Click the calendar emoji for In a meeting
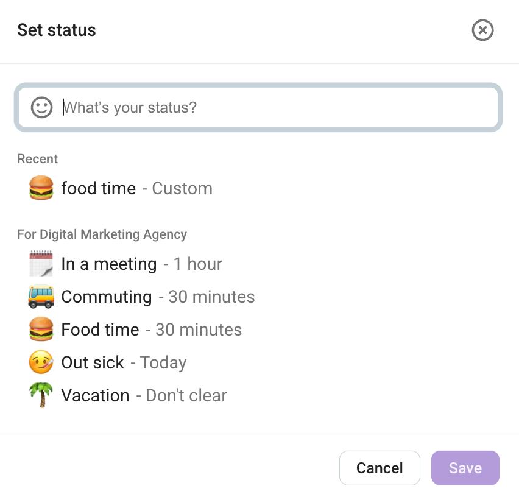 click(41, 263)
